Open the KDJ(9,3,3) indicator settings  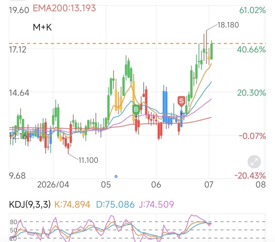pyautogui.click(x=30, y=204)
